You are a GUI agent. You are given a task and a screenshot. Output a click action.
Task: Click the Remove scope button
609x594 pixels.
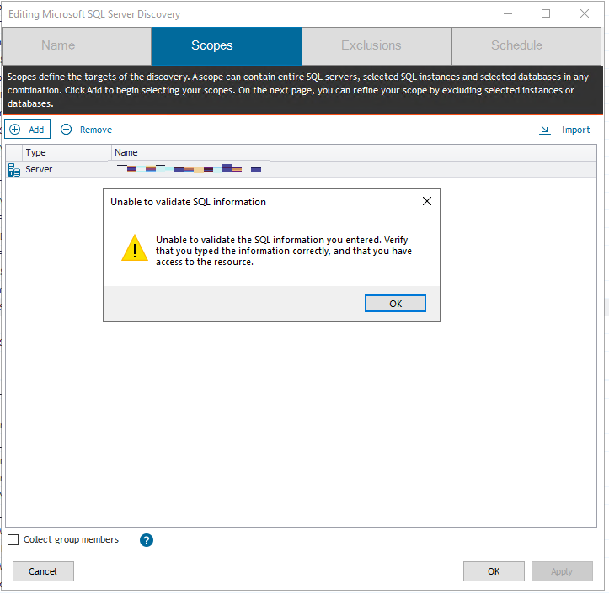coord(86,130)
